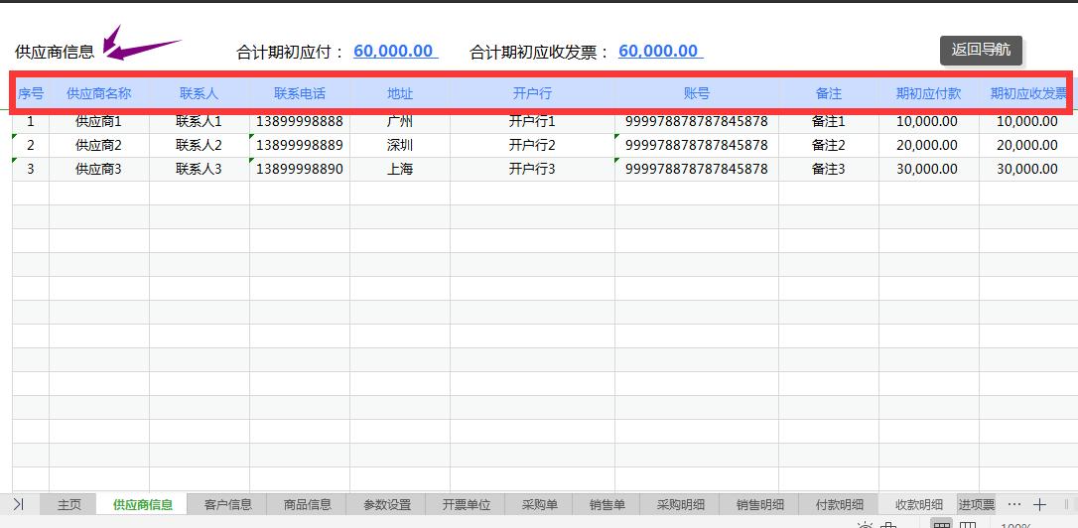Open the 采购明细 sheet tab

click(x=680, y=504)
